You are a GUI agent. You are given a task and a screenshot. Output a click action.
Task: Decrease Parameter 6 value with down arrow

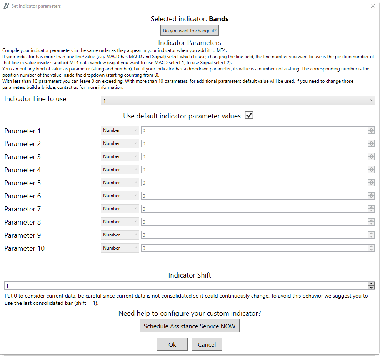[371, 198]
